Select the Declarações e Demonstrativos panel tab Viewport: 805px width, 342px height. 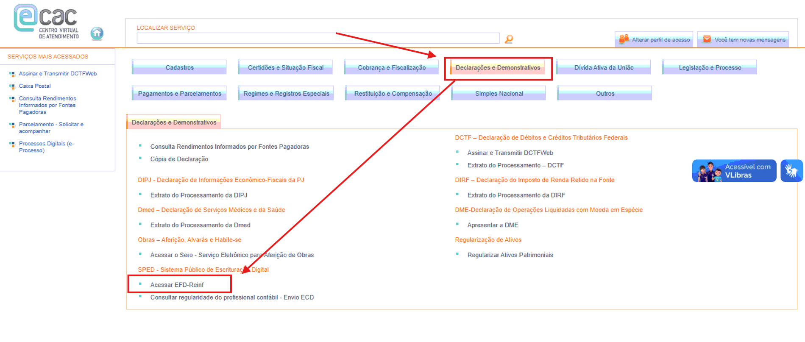[x=174, y=122]
